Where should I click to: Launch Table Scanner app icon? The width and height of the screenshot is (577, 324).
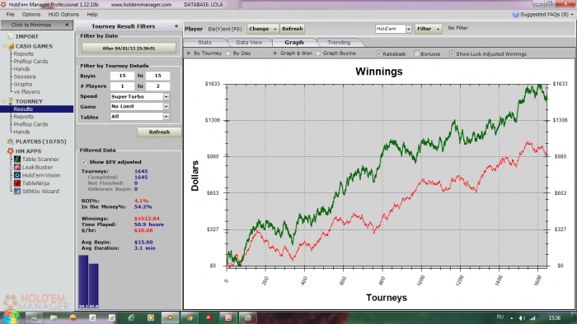click(17, 160)
